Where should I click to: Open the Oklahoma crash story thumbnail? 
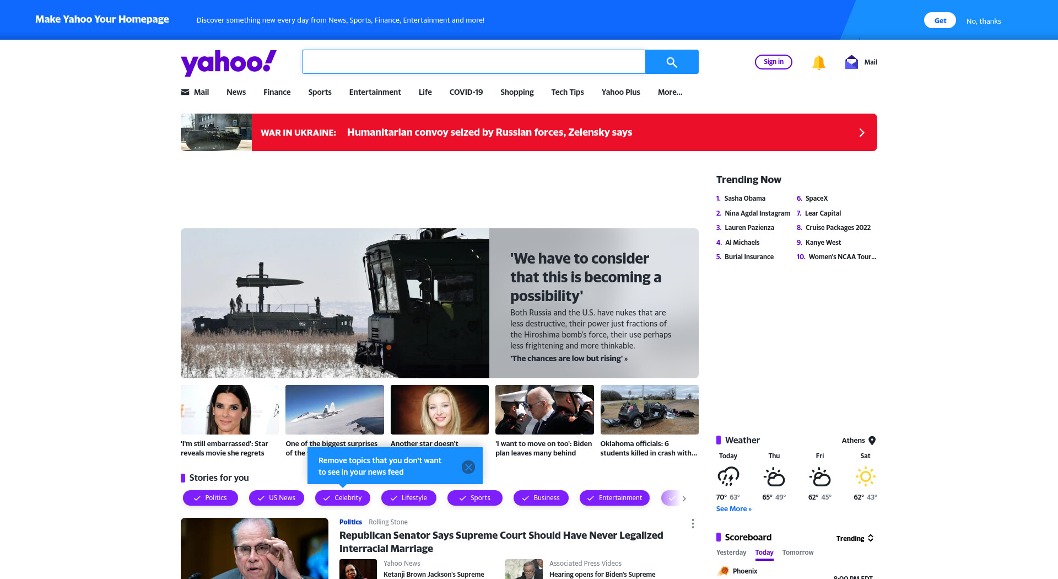(650, 410)
